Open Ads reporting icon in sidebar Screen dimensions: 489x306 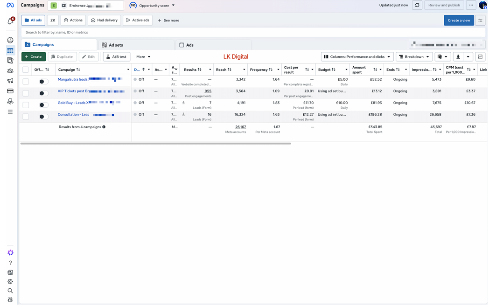10,61
